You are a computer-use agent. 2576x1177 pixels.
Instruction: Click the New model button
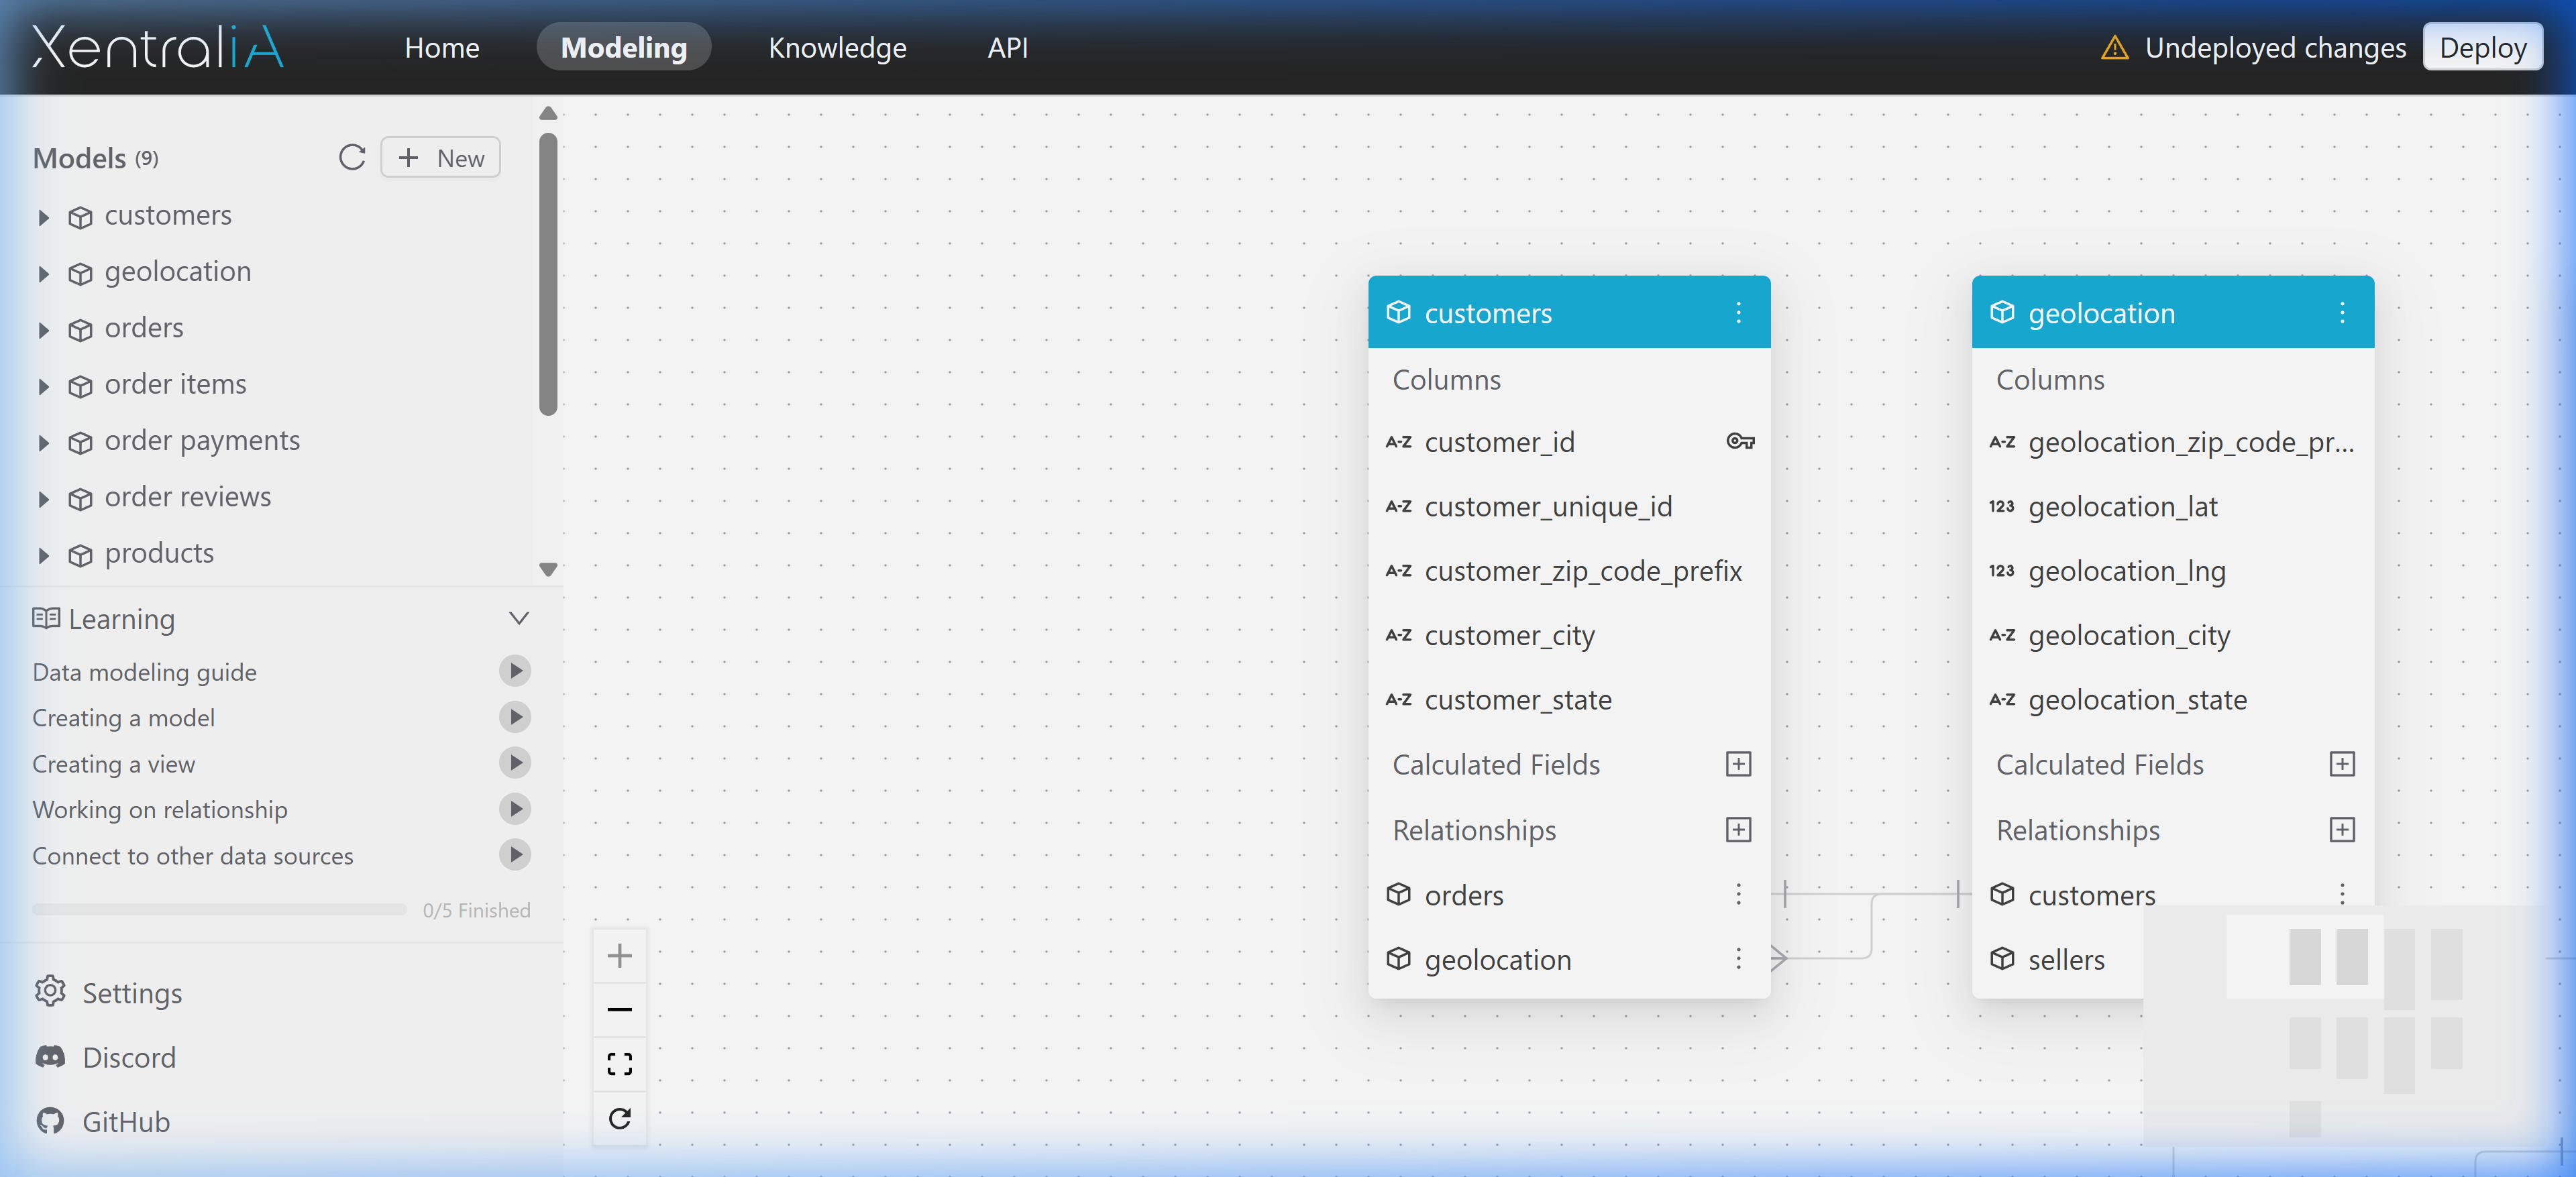click(440, 158)
